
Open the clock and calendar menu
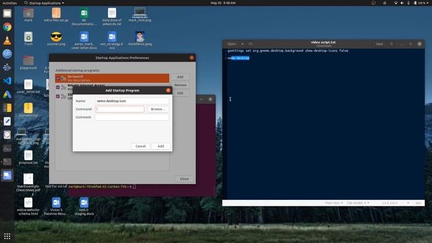coord(223,3)
